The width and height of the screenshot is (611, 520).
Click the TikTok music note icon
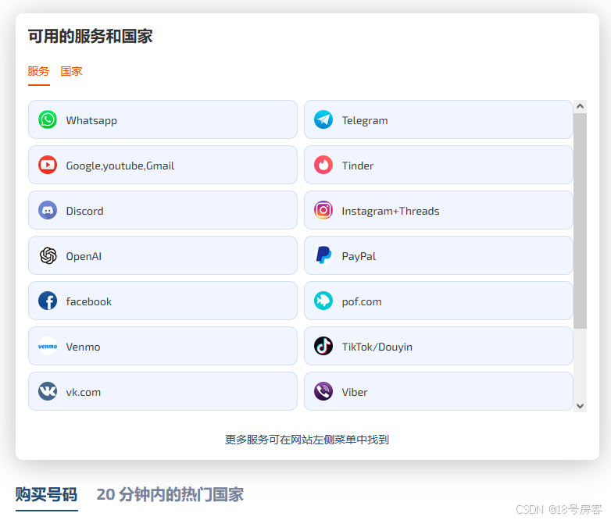pos(323,346)
